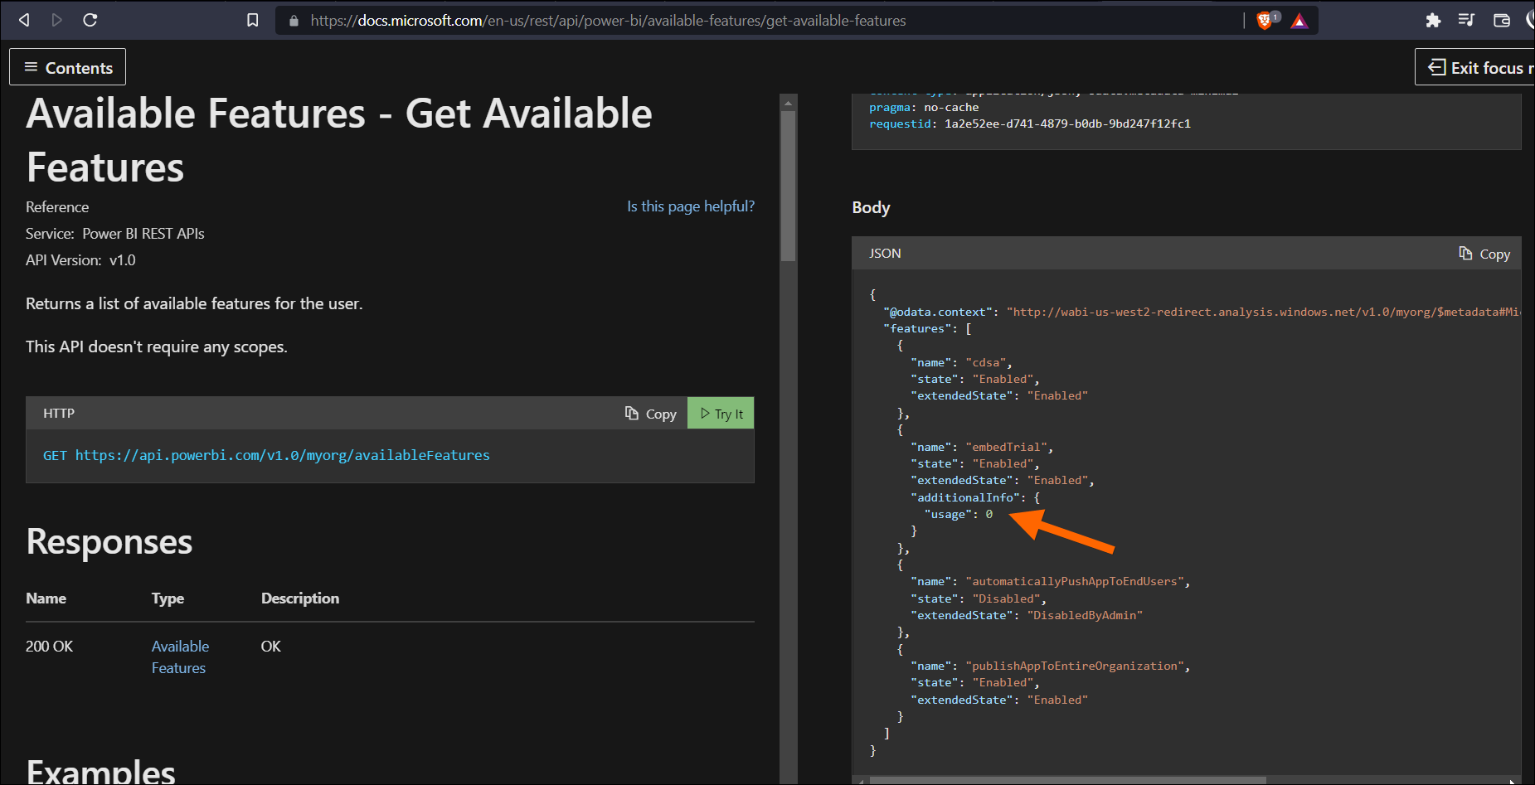Click the 'Service: Power BI REST APIs' line

[115, 234]
